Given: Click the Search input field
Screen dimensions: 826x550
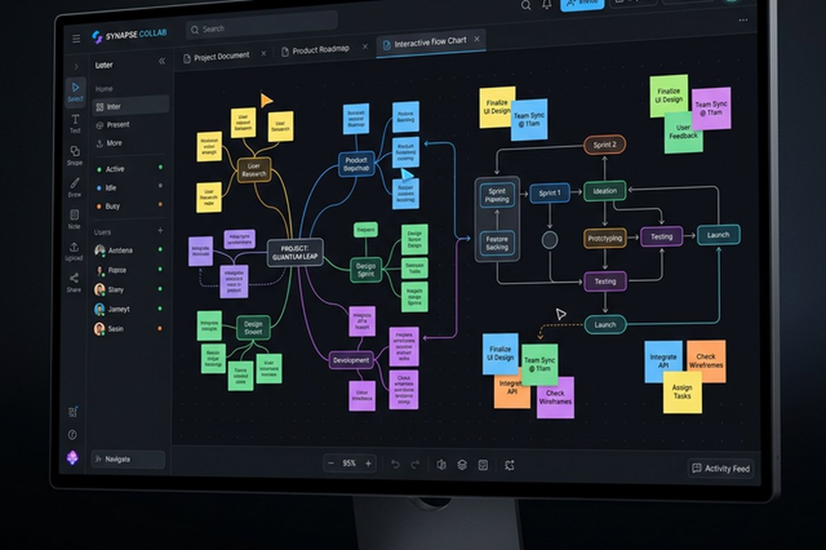Looking at the screenshot, I should (261, 29).
